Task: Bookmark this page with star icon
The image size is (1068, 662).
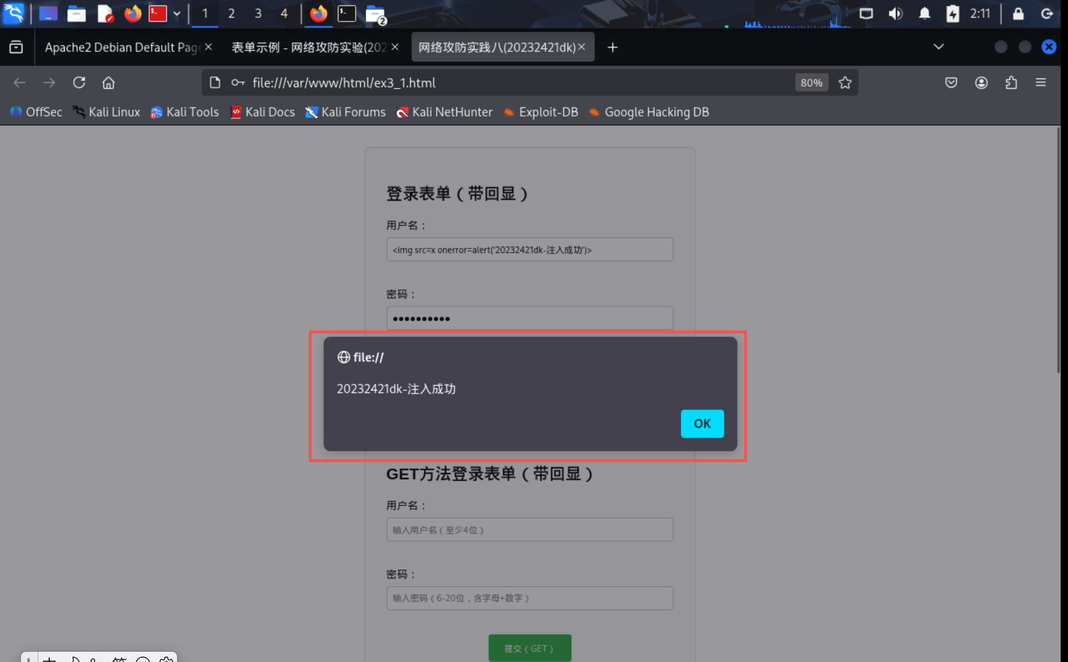Action: point(845,82)
